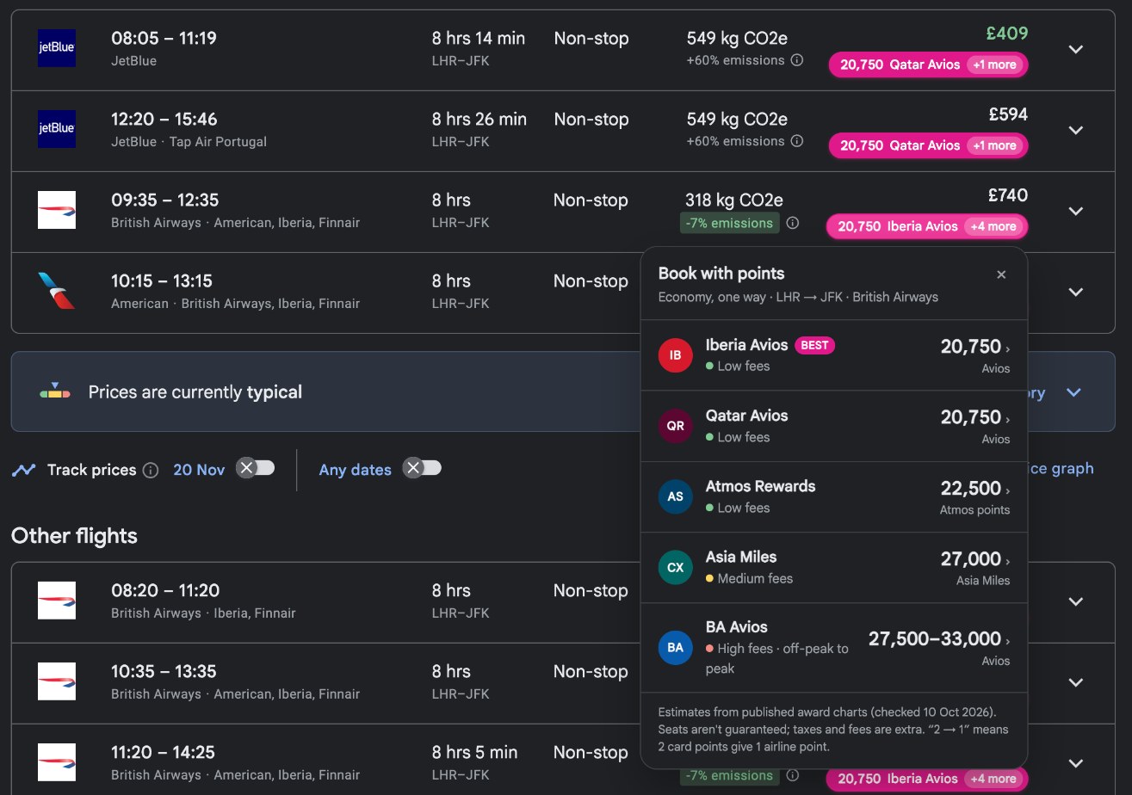The width and height of the screenshot is (1132, 795).
Task: Click the AS Atmos Rewards circle icon
Action: point(676,496)
